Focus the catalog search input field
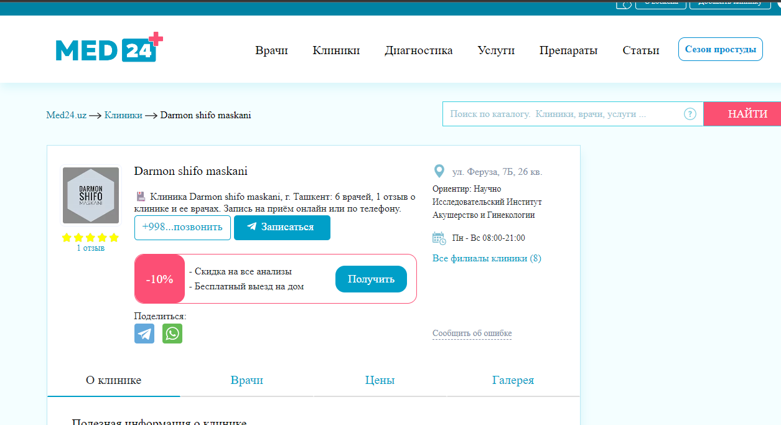 pyautogui.click(x=573, y=114)
